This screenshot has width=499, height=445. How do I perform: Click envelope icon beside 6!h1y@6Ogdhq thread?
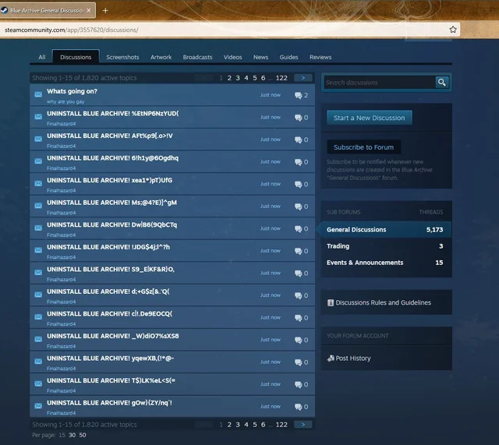point(38,161)
